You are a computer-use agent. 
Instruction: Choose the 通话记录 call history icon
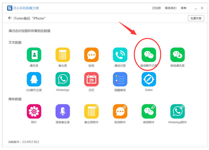(x=120, y=55)
